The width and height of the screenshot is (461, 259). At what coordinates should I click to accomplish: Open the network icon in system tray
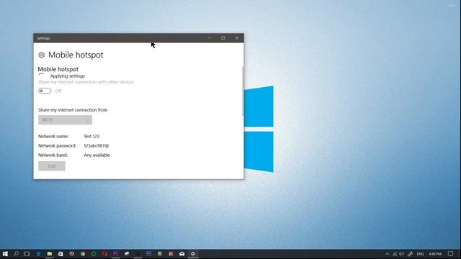[x=395, y=254]
